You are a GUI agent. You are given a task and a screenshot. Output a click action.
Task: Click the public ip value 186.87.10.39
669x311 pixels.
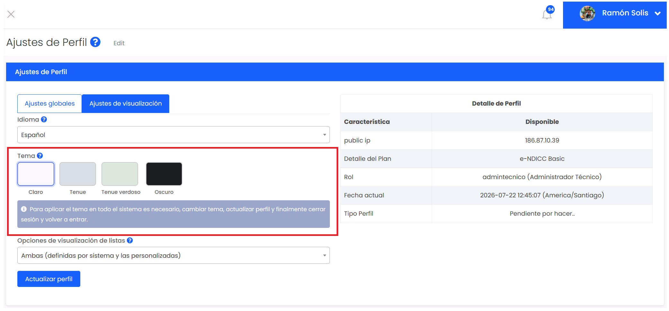pyautogui.click(x=542, y=140)
